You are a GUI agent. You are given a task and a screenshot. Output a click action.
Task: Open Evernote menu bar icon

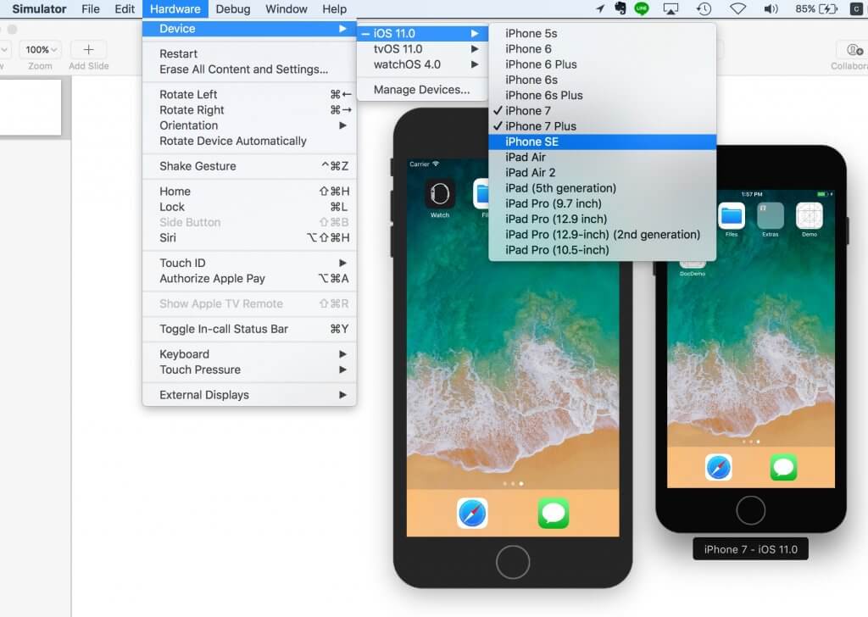pos(620,8)
